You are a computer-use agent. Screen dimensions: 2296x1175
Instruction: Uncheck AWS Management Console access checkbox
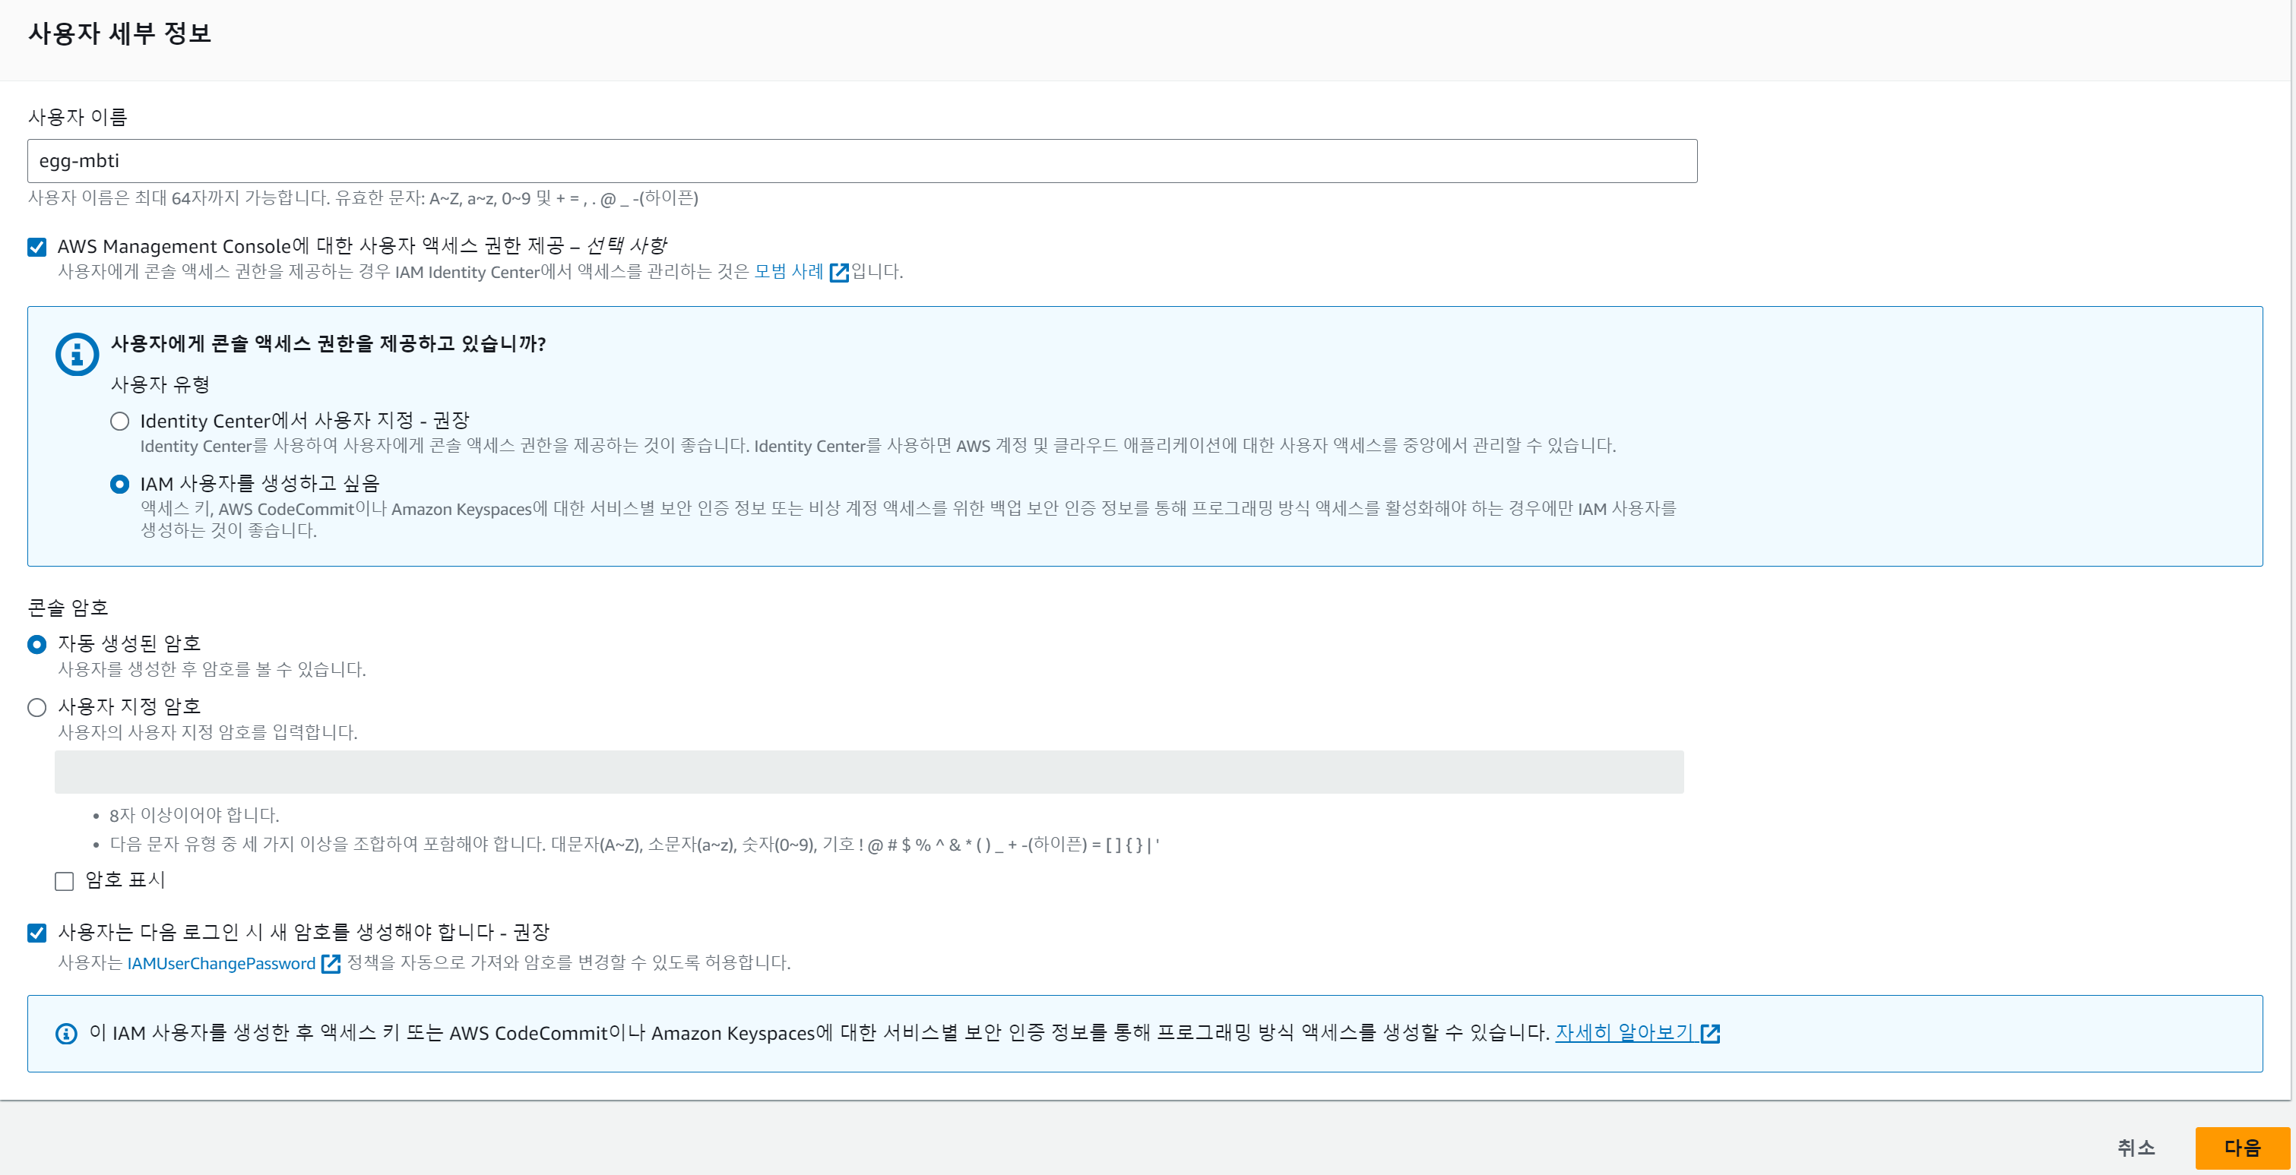36,247
